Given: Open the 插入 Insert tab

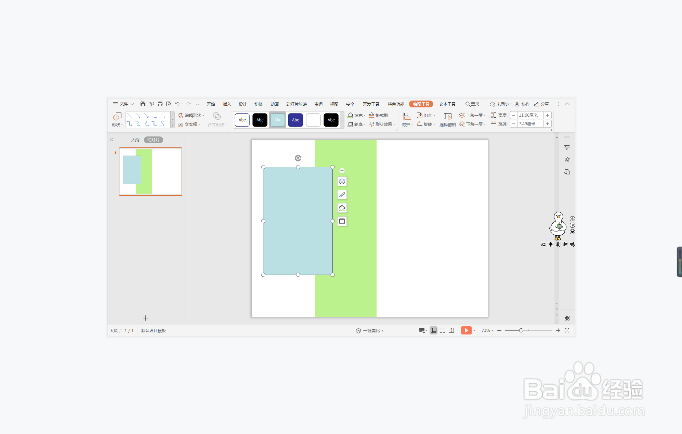Looking at the screenshot, I should pos(227,104).
